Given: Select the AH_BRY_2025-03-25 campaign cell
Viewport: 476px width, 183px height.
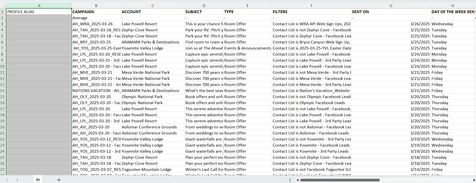Looking at the screenshot, I should coord(96,42).
